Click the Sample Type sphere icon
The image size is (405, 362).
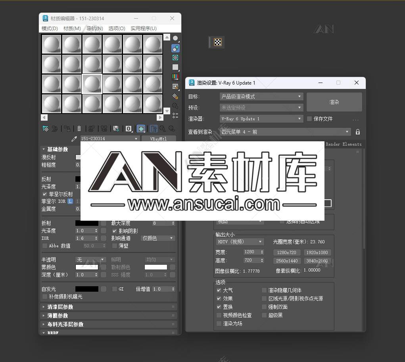pyautogui.click(x=175, y=38)
